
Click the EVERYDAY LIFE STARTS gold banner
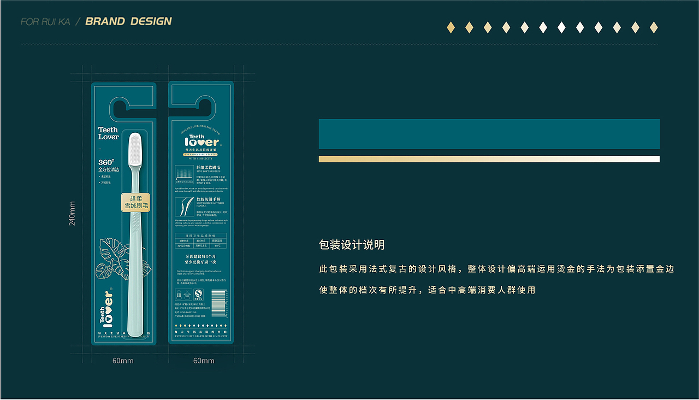coord(200,155)
